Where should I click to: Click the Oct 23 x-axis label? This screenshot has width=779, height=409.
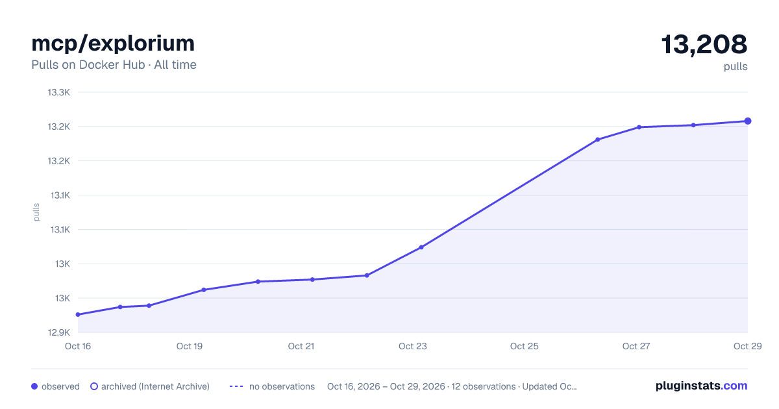point(413,346)
